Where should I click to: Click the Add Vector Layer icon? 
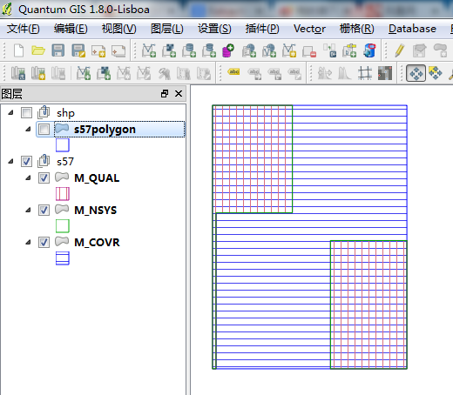tap(149, 50)
